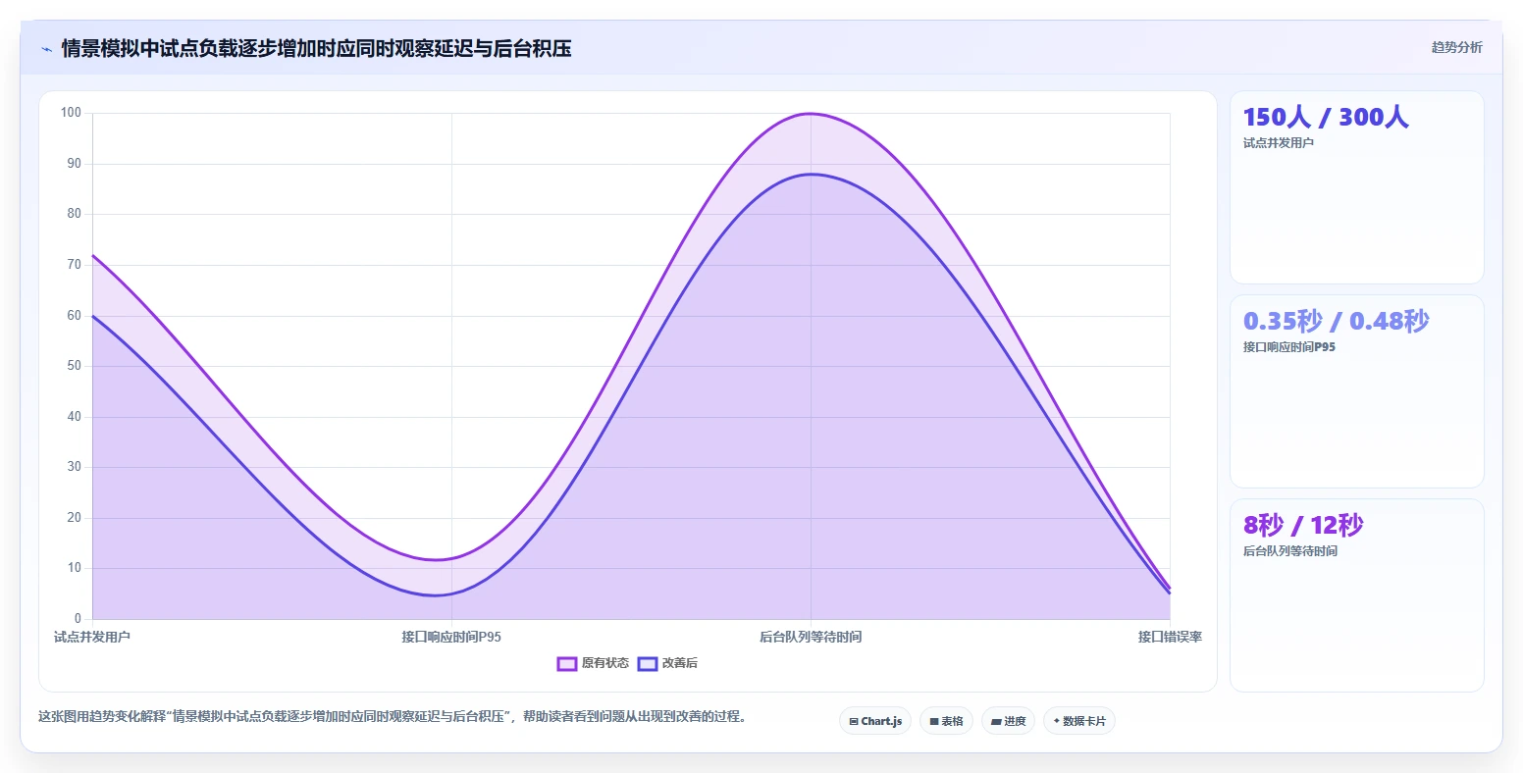Screen dimensions: 1523x773
Task: Click the y-axis value 100
Action: point(71,113)
